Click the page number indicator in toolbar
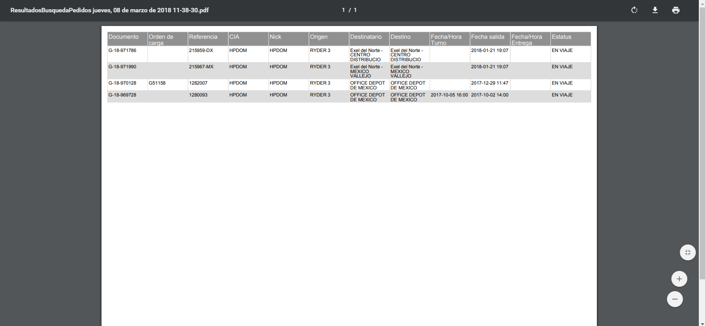This screenshot has width=705, height=326. pos(349,10)
